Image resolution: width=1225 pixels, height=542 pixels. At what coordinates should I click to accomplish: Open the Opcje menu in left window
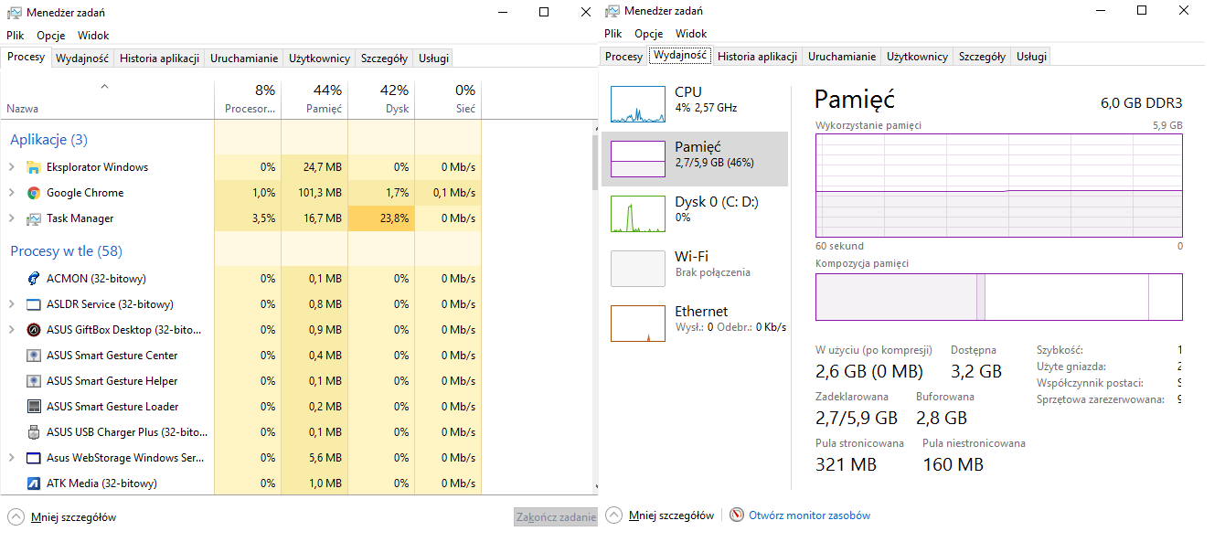[51, 36]
